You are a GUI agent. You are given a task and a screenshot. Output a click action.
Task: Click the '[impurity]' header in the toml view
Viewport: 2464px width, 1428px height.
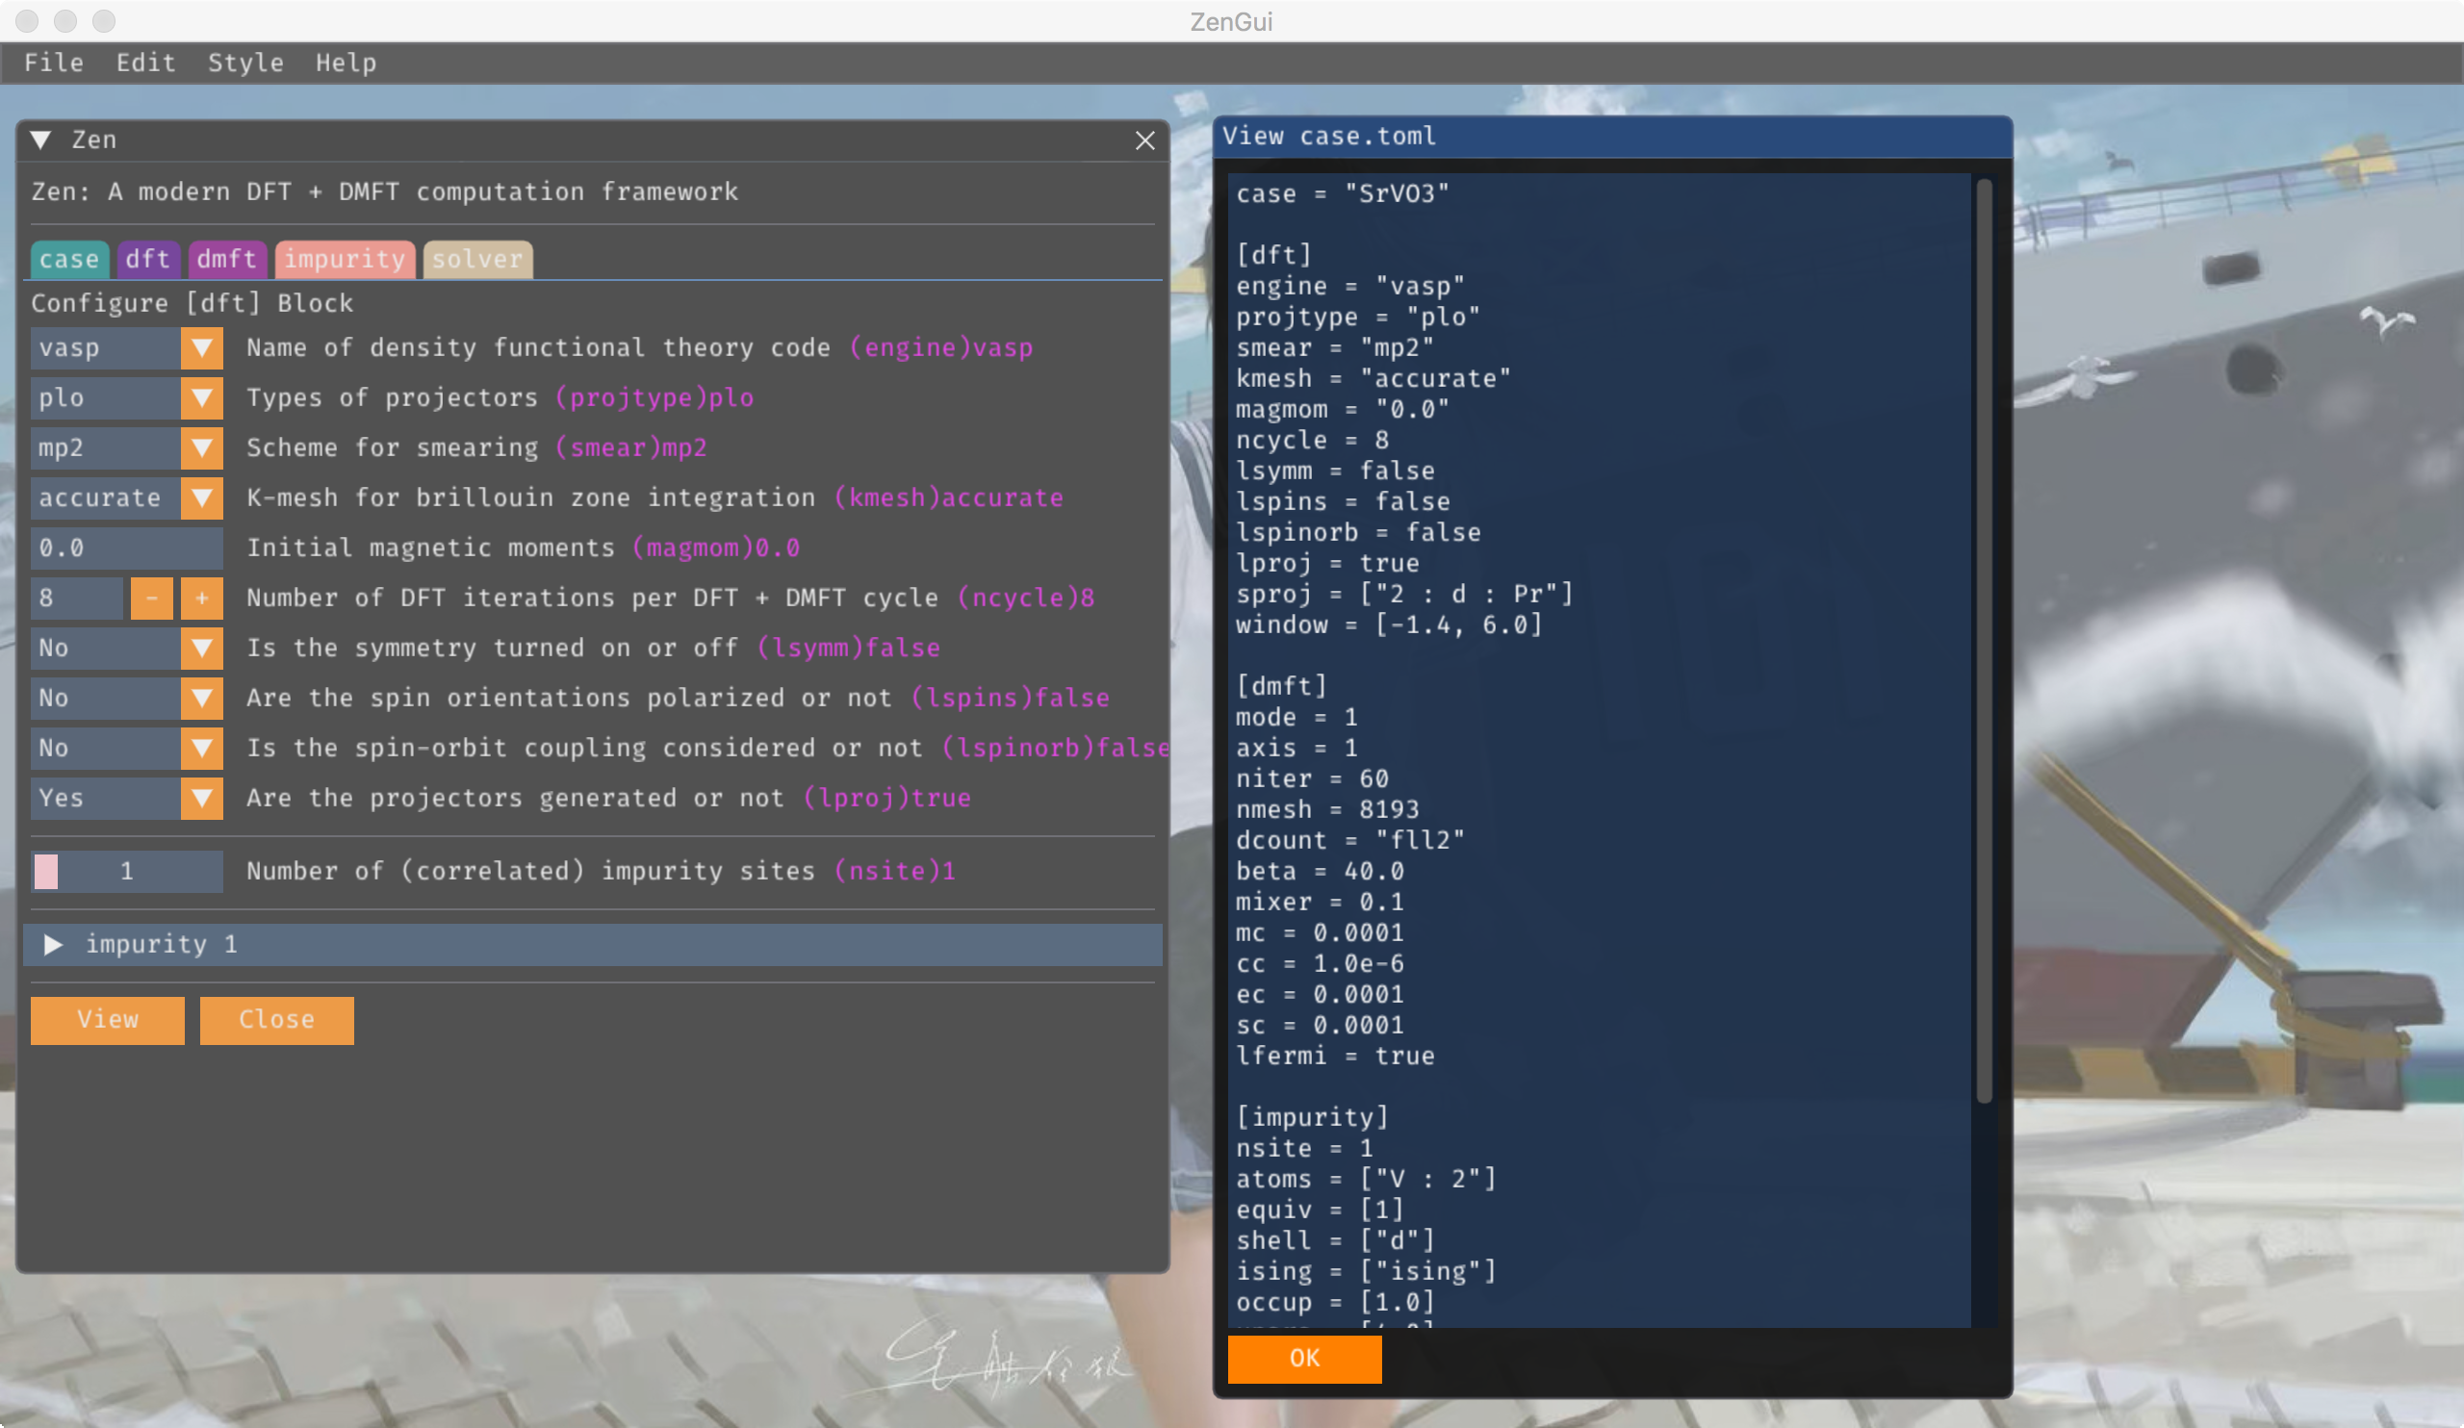(1311, 1117)
